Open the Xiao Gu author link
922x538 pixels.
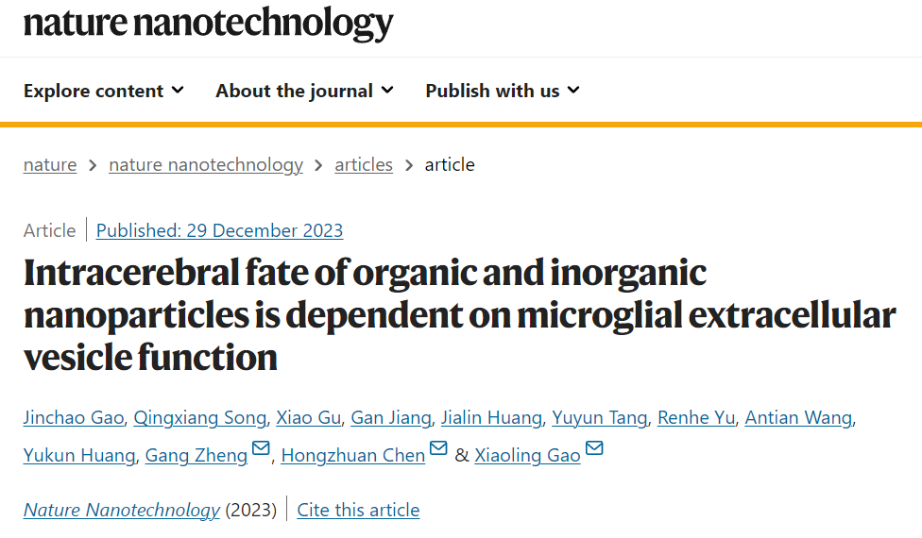click(309, 417)
